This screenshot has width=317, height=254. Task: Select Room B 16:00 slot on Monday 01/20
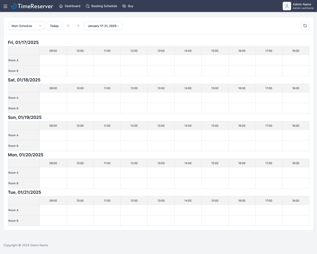pos(242,183)
